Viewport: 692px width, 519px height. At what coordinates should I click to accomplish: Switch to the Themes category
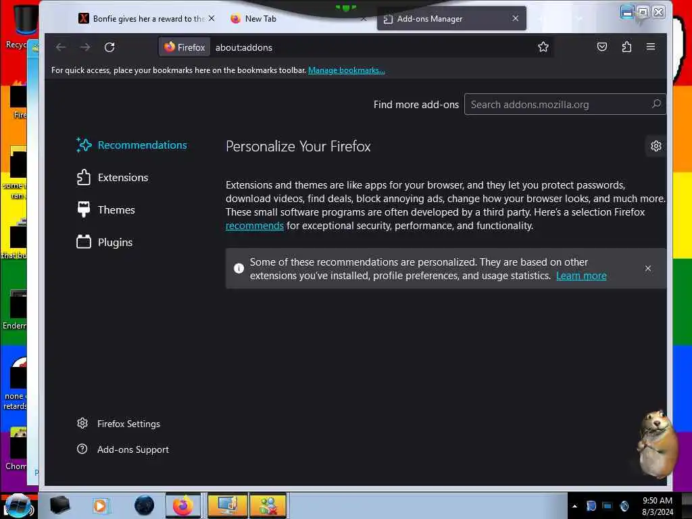click(x=105, y=209)
